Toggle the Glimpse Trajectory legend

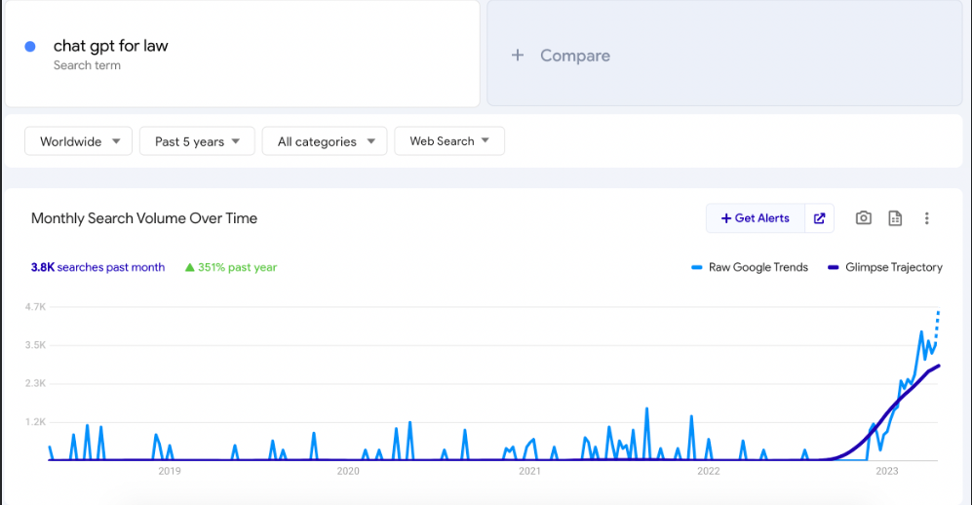[x=885, y=267]
